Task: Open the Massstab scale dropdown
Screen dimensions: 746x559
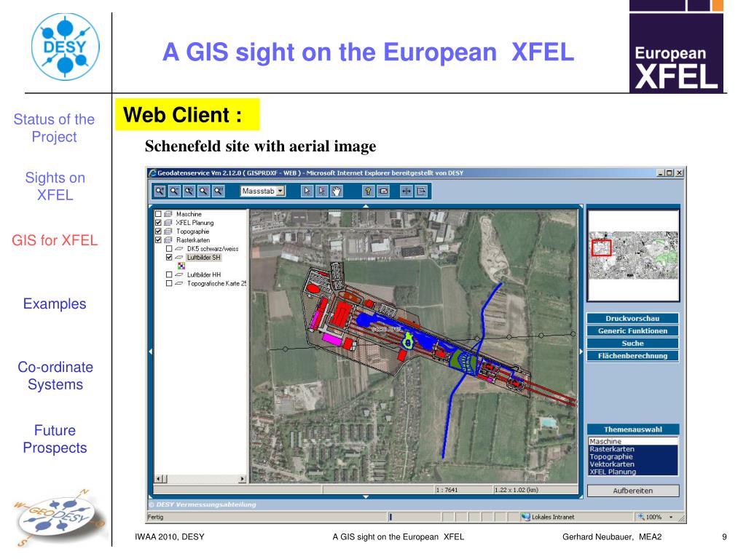Action: (281, 191)
